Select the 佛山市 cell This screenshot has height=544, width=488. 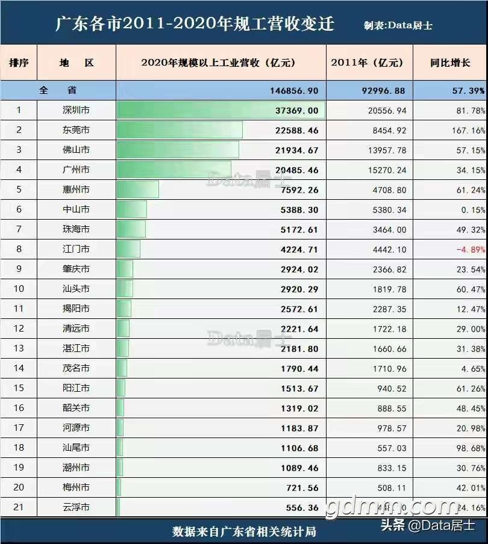click(76, 149)
